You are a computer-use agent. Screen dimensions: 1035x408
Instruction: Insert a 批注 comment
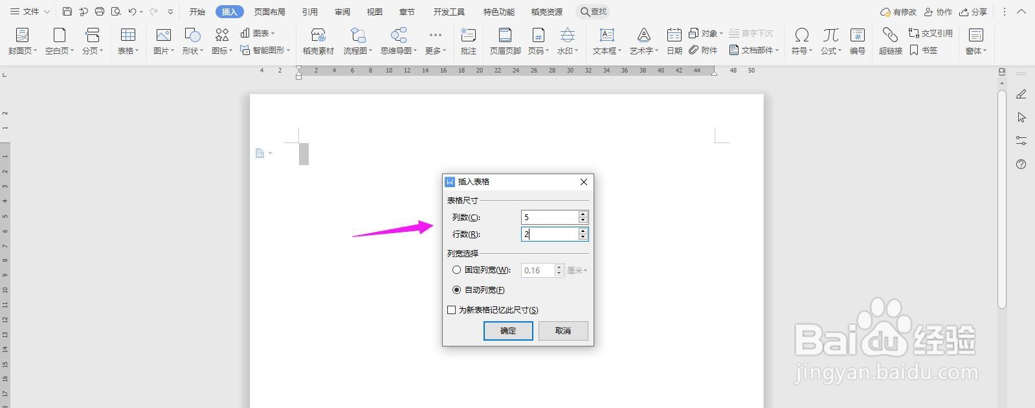tap(469, 41)
